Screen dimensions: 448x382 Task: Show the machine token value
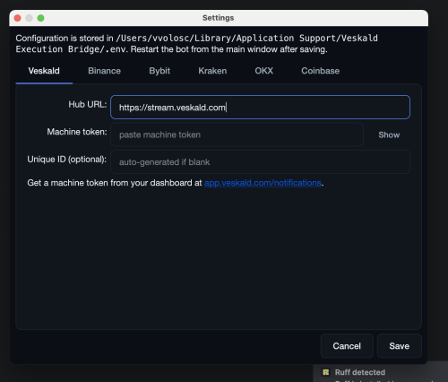(389, 135)
